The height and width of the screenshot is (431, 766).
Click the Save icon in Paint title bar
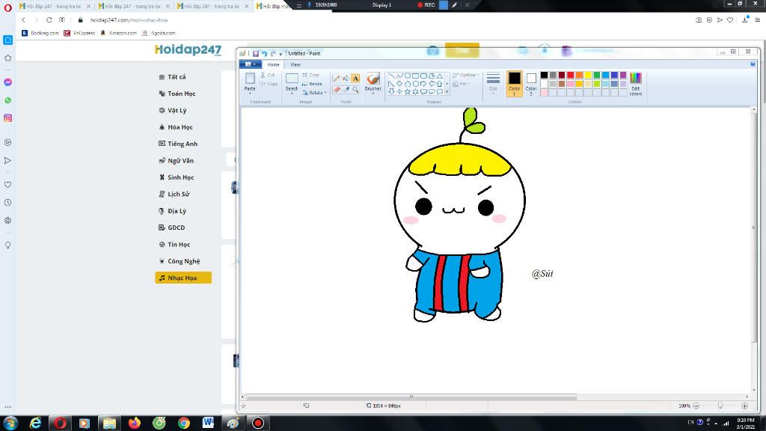coord(256,53)
